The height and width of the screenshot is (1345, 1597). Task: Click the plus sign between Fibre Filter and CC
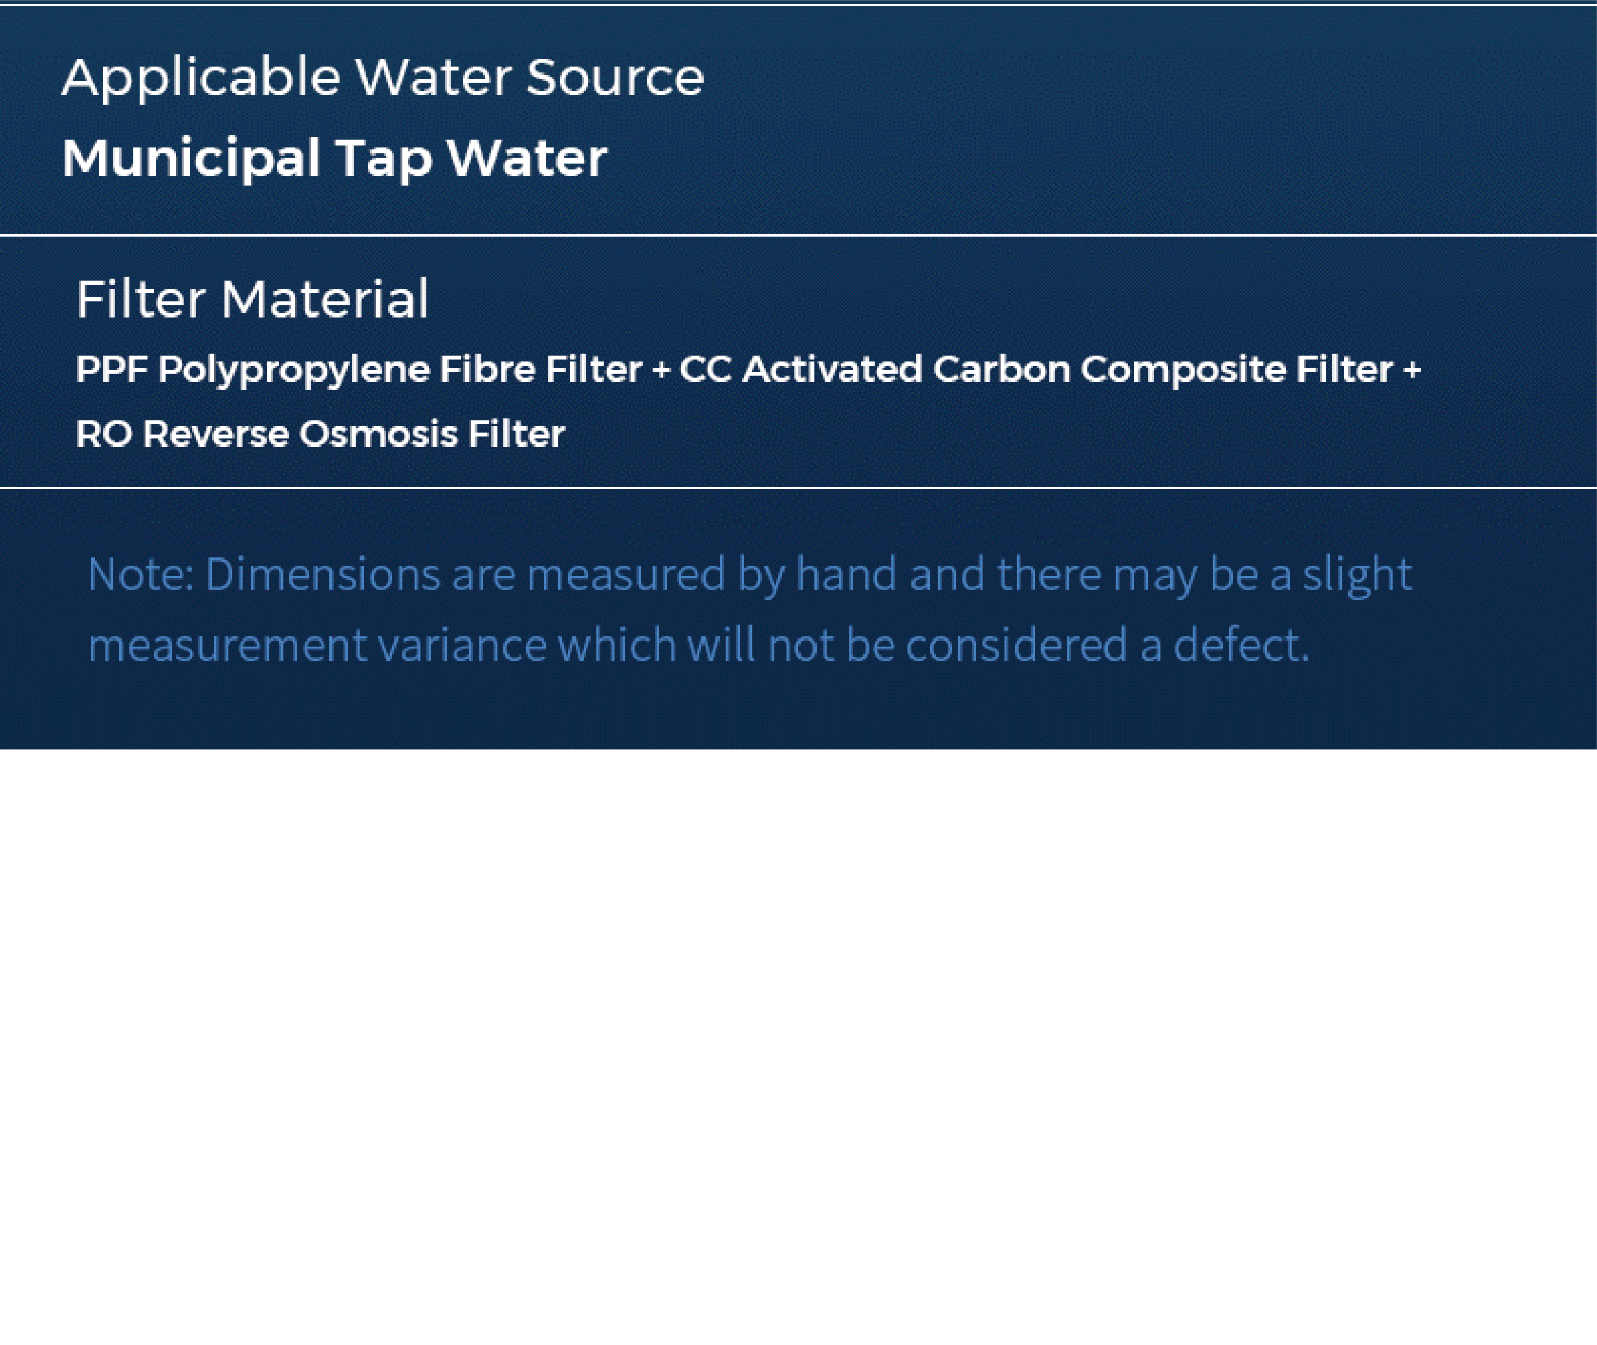coord(661,371)
